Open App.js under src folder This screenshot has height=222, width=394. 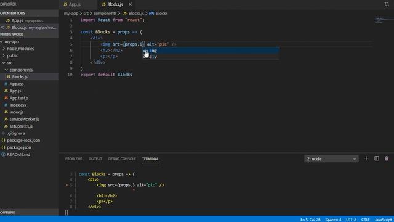pyautogui.click(x=30, y=91)
